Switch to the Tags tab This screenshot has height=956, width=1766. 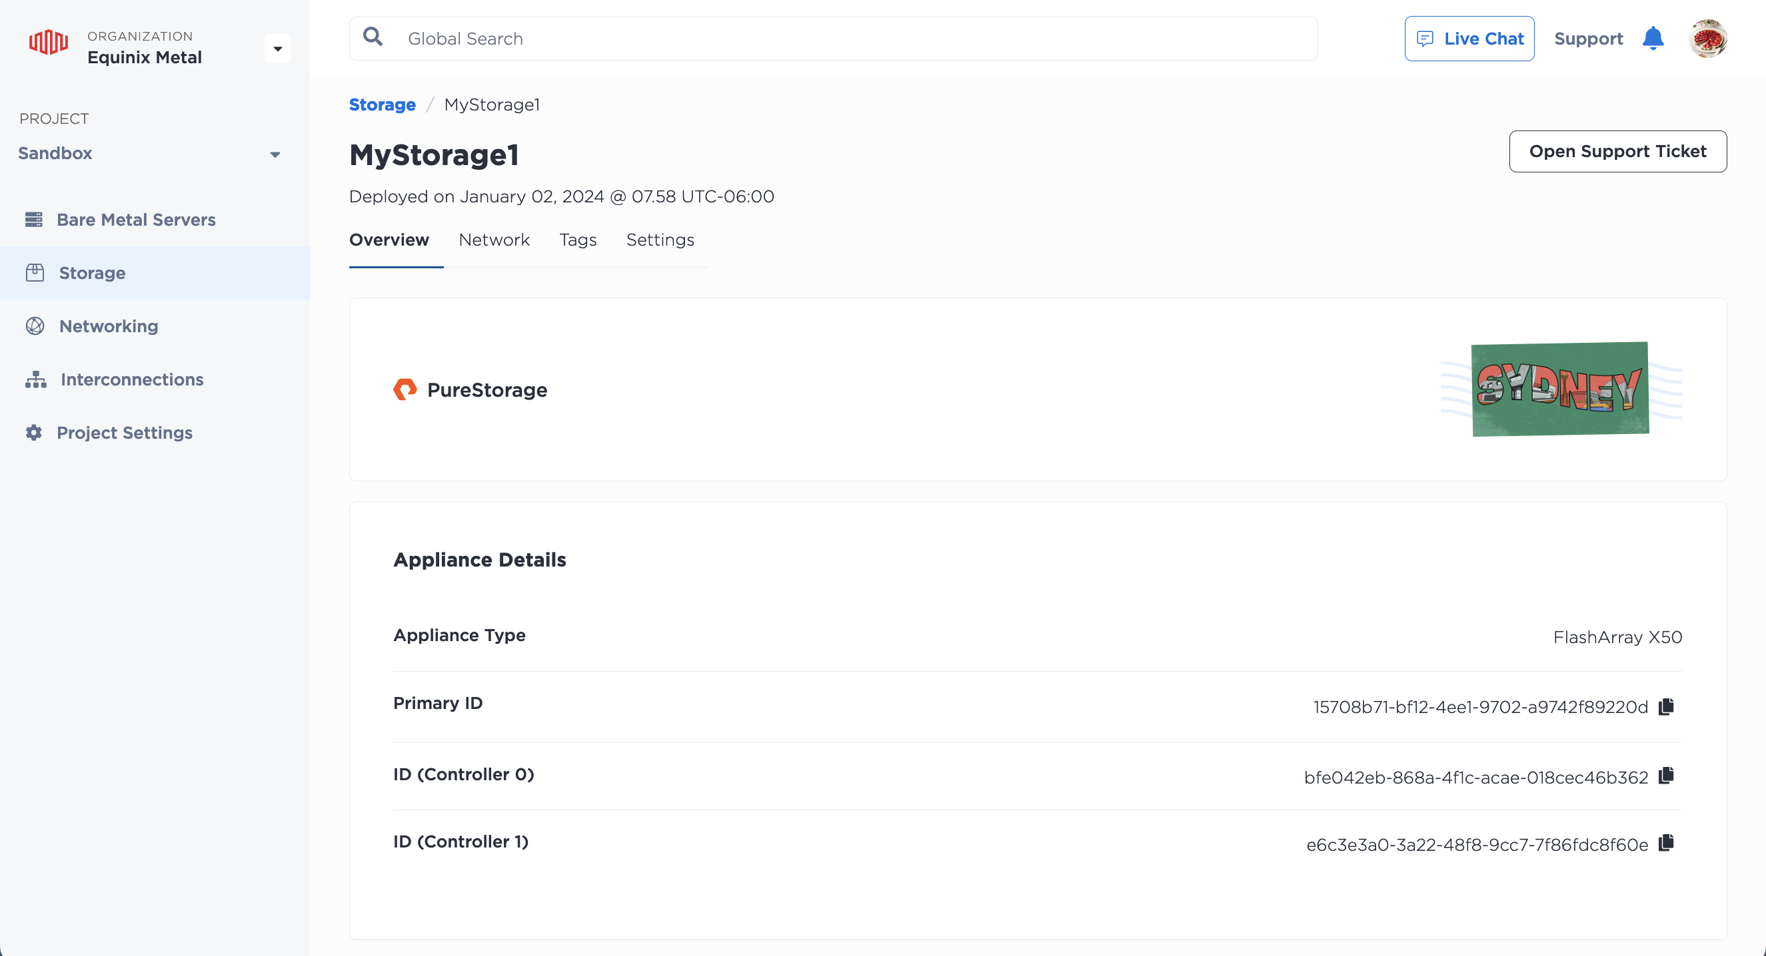[577, 240]
